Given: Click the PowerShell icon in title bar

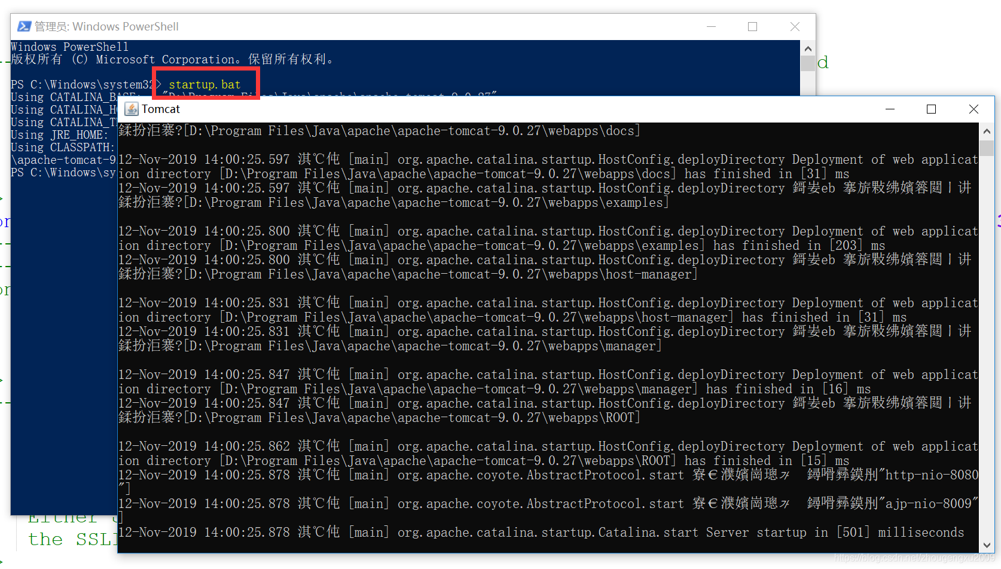Looking at the screenshot, I should click(x=24, y=26).
